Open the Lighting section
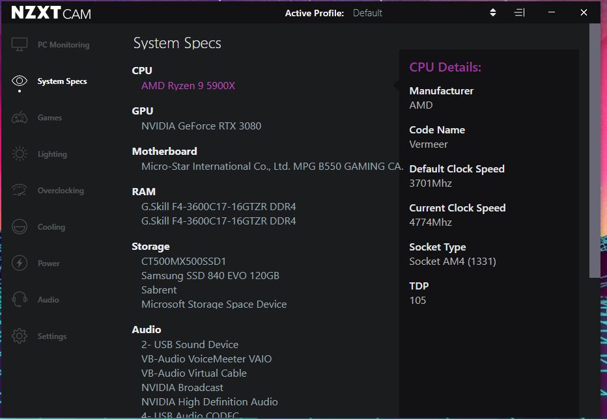The image size is (607, 419). click(52, 154)
